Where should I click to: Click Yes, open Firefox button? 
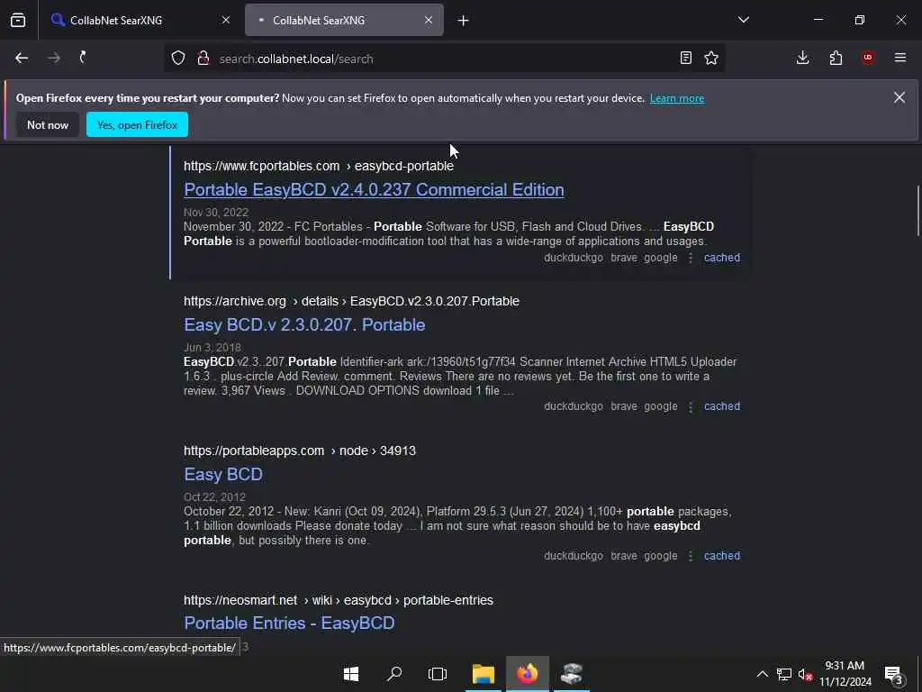click(x=137, y=124)
